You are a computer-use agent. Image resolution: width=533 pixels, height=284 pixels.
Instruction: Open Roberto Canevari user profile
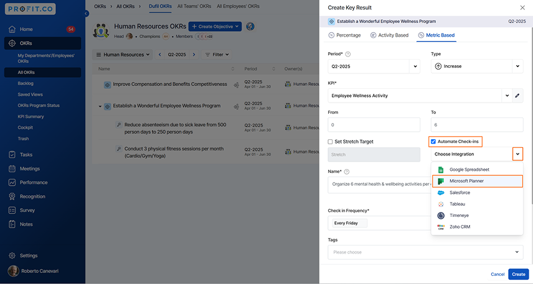(34, 271)
